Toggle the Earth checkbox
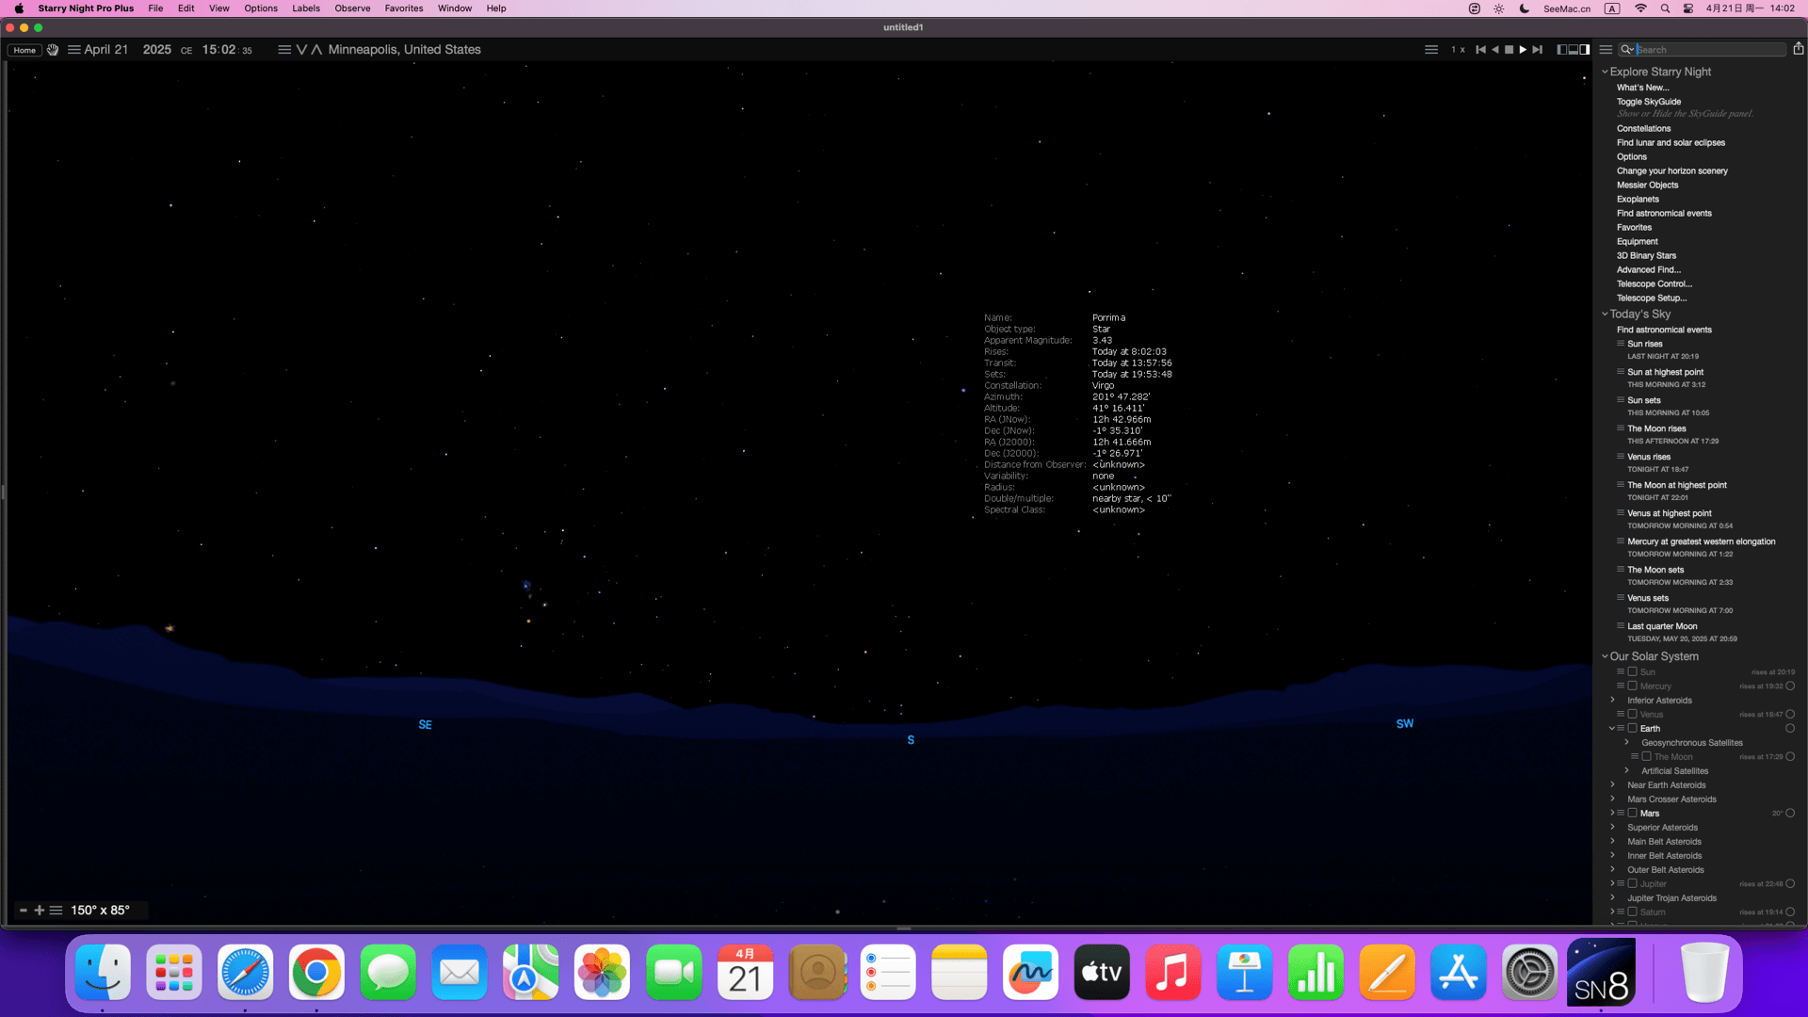Viewport: 1808px width, 1017px height. [1633, 729]
